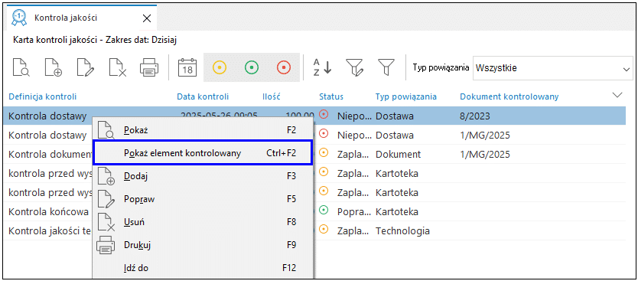Choose Dodaj in the context menu

click(203, 176)
